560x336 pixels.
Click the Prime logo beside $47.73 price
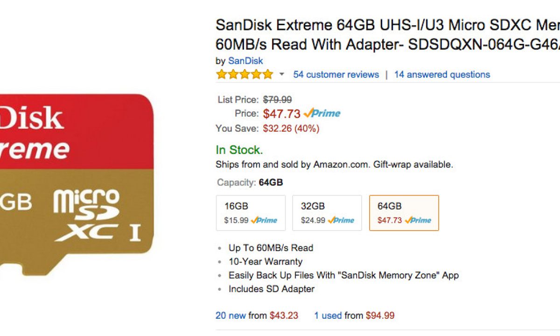[322, 113]
